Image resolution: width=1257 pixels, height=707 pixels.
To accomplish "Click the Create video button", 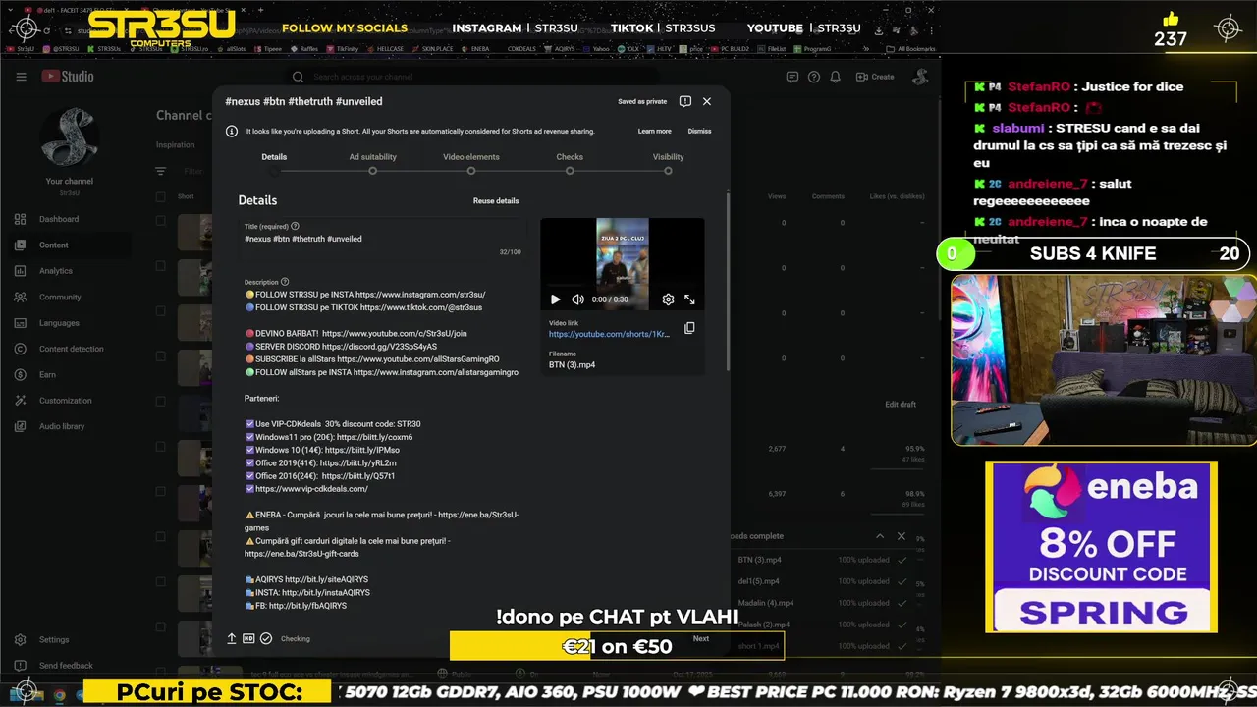I will tap(875, 77).
